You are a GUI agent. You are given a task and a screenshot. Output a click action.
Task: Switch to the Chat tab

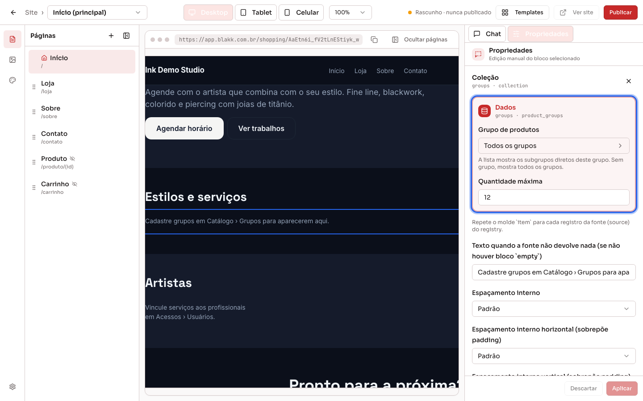(487, 34)
